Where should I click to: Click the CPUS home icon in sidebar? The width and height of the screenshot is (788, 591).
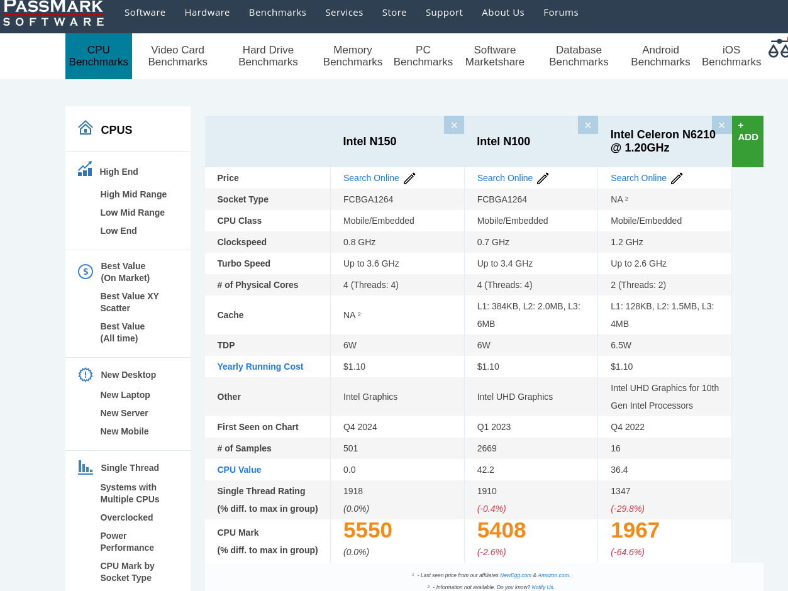pos(86,128)
